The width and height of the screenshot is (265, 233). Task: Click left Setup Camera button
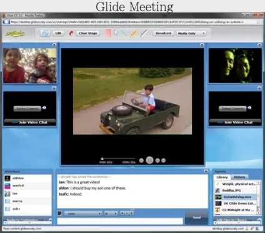pos(27,109)
